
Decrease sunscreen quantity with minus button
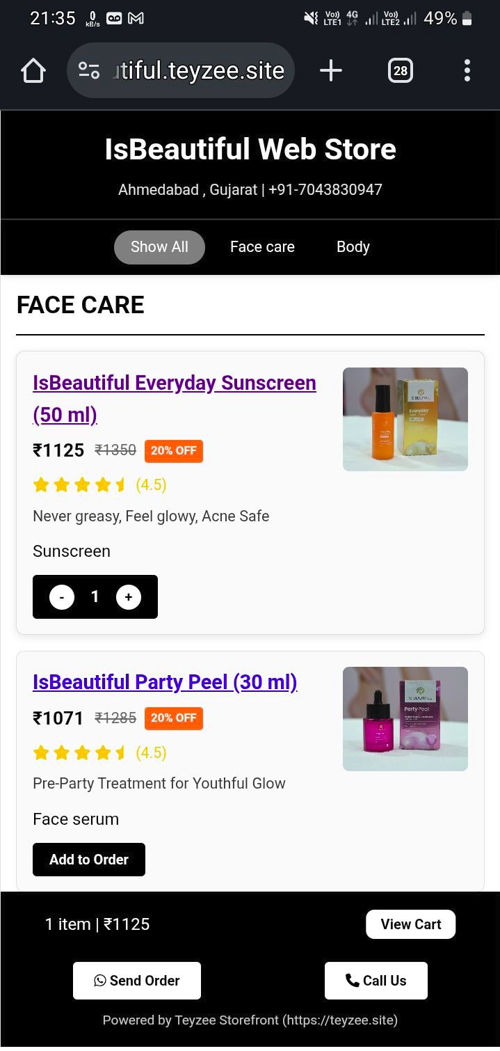(62, 597)
